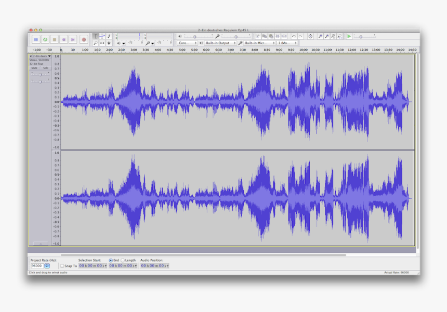The image size is (447, 312).
Task: Open the Core audio host dropdown
Action: click(x=187, y=43)
